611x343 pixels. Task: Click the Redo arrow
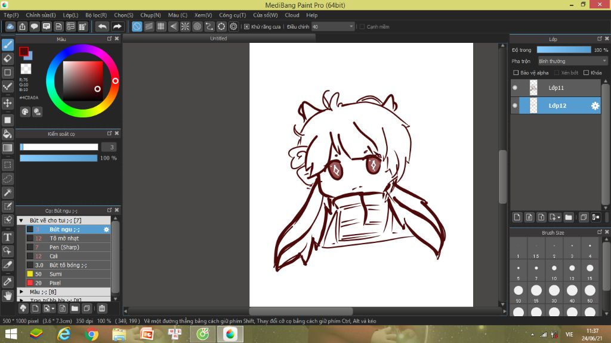(117, 26)
